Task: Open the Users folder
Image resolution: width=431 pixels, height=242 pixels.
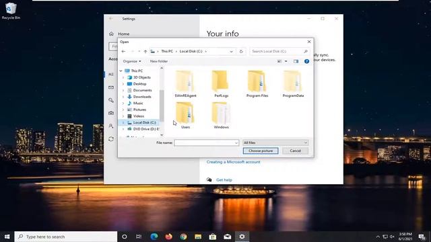Action: (185, 115)
